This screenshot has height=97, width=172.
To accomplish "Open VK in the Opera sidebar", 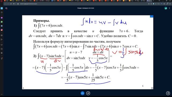I will [x=2, y=26].
